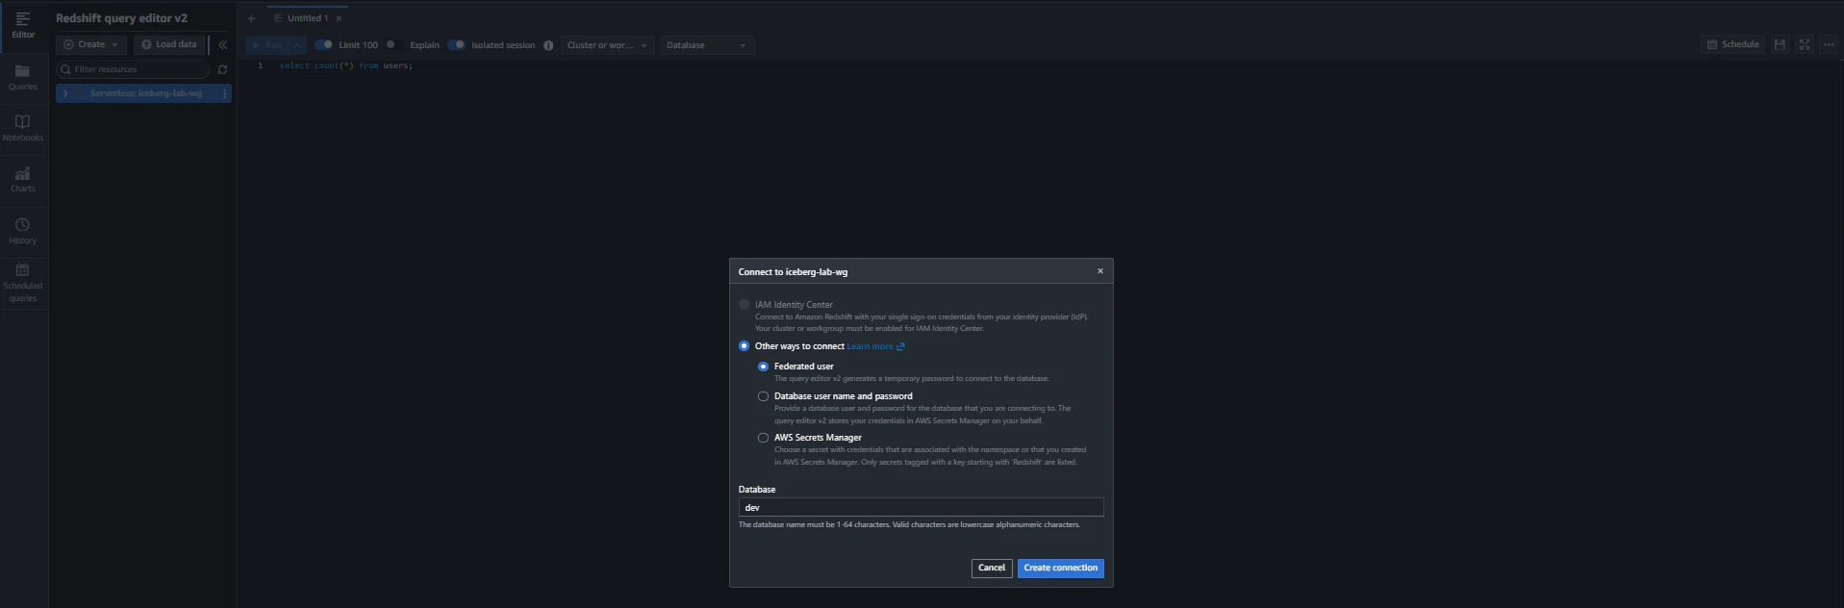The width and height of the screenshot is (1844, 608).
Task: Open the Charts sidebar view
Action: point(23,180)
